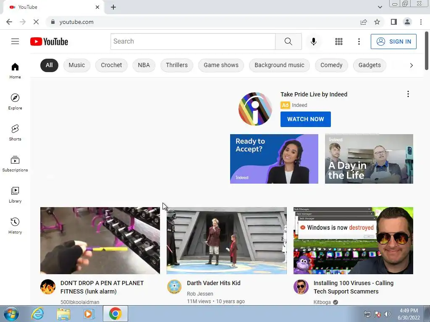Bookmark this page with star icon
The image size is (430, 322).
(x=377, y=22)
